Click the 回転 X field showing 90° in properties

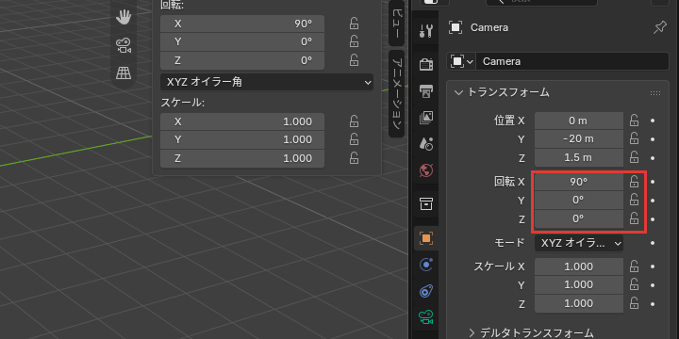click(x=579, y=182)
